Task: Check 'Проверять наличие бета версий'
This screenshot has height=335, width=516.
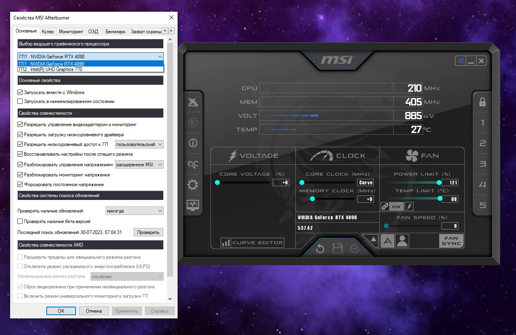Action: 20,221
